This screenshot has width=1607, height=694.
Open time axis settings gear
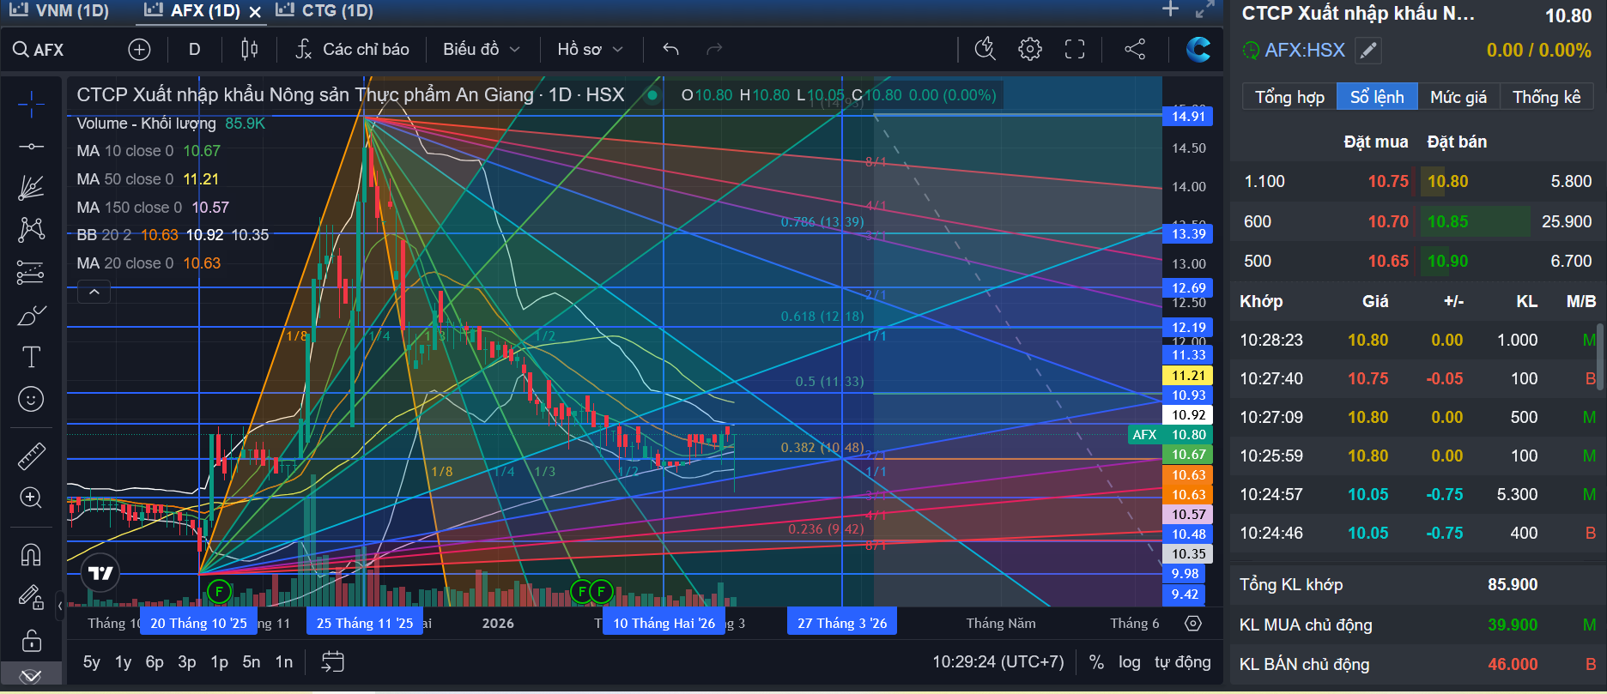pyautogui.click(x=1193, y=623)
